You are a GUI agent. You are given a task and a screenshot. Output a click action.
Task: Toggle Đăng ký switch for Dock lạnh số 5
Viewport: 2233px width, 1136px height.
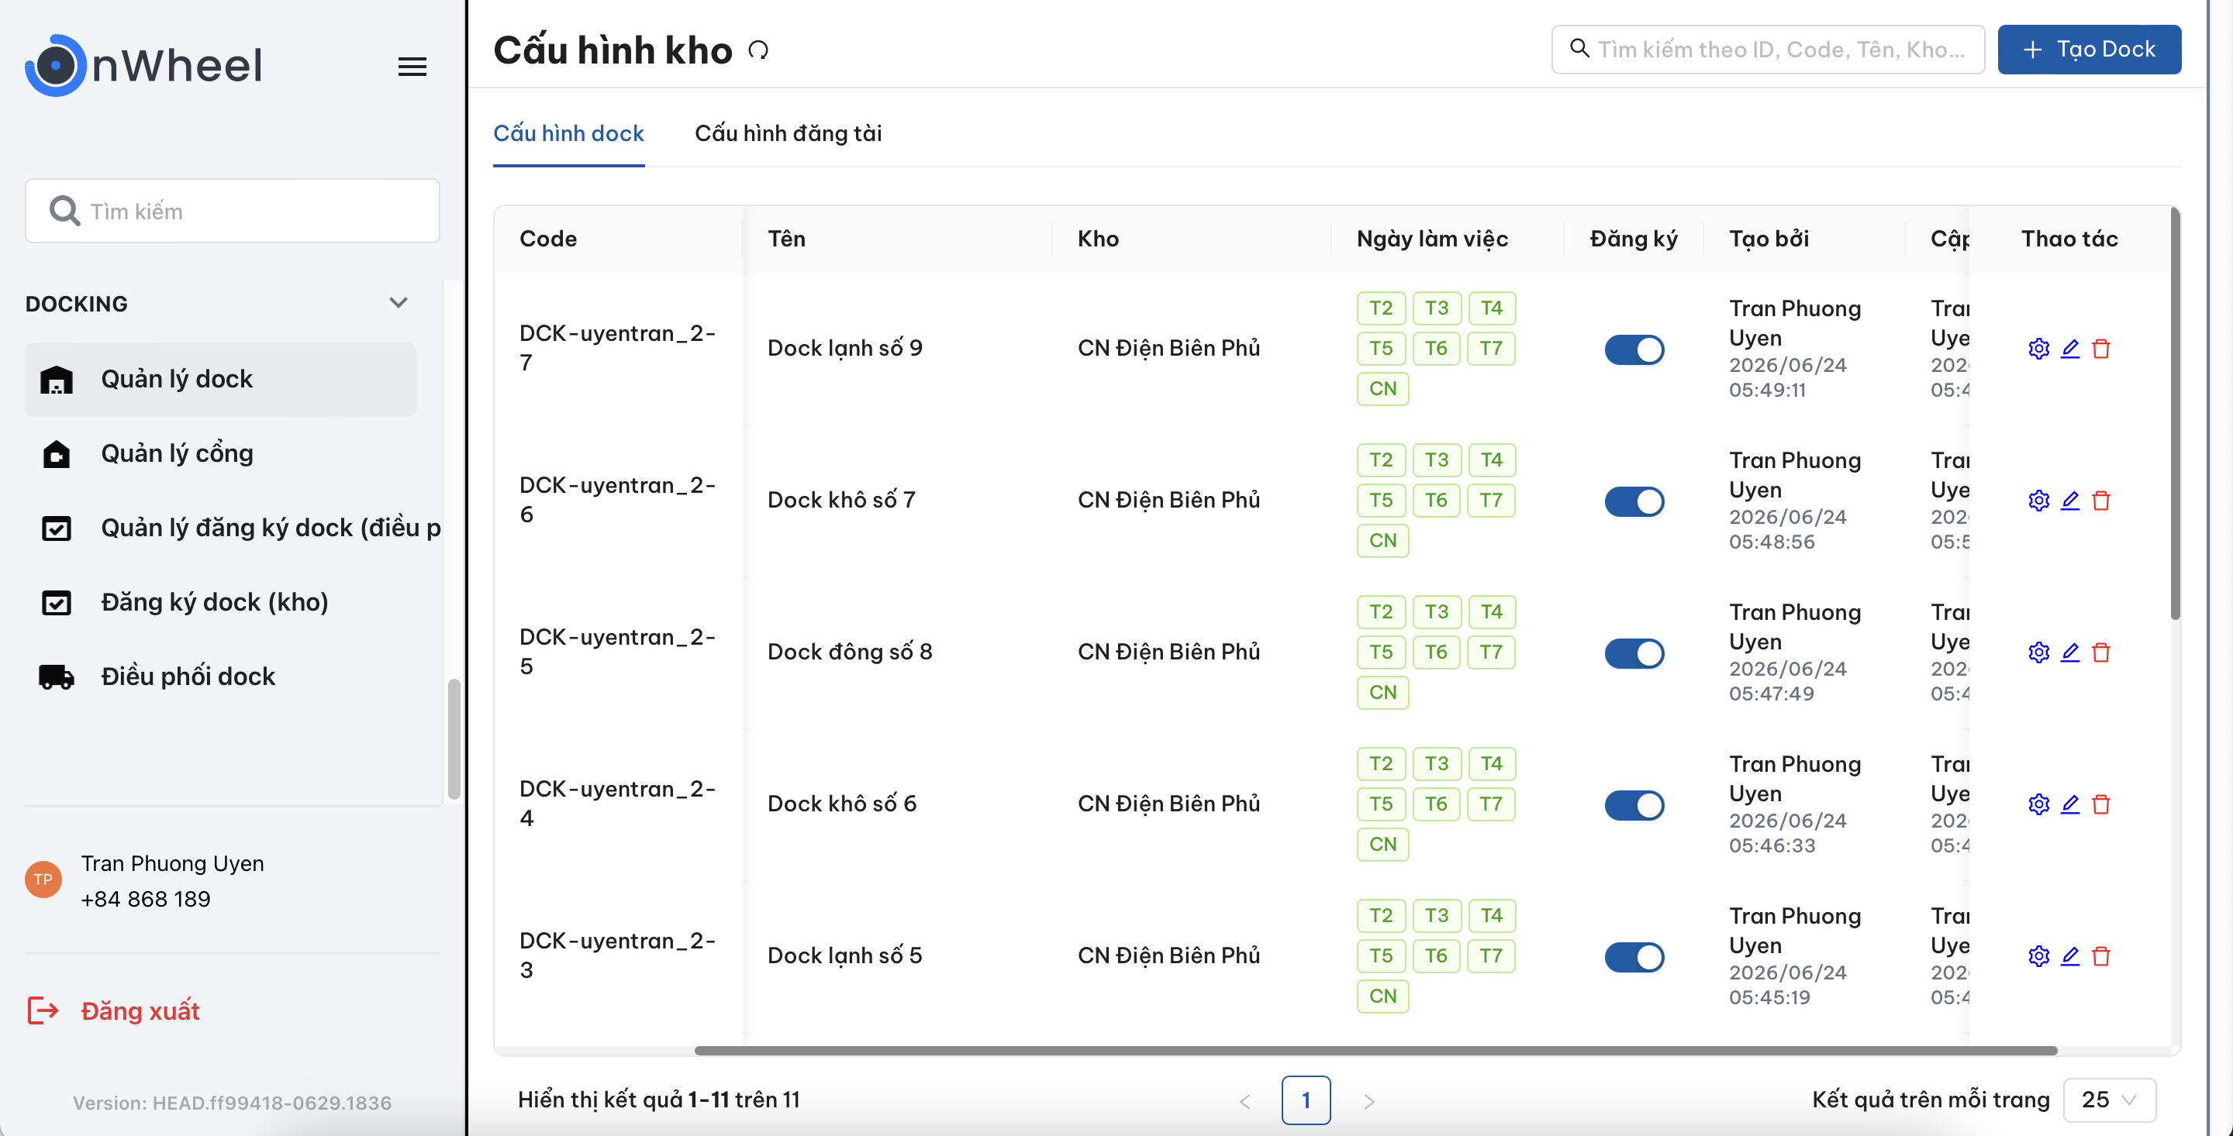click(1634, 957)
